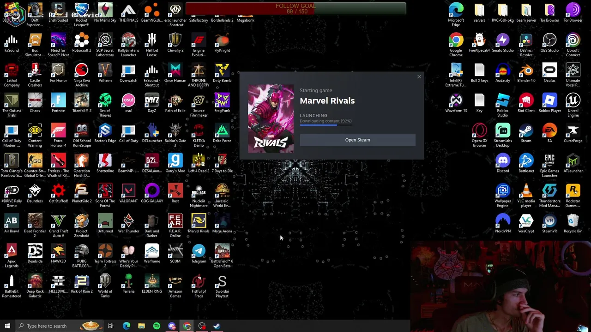
Task: Open the Ubisoft Connect icon
Action: [x=573, y=45]
